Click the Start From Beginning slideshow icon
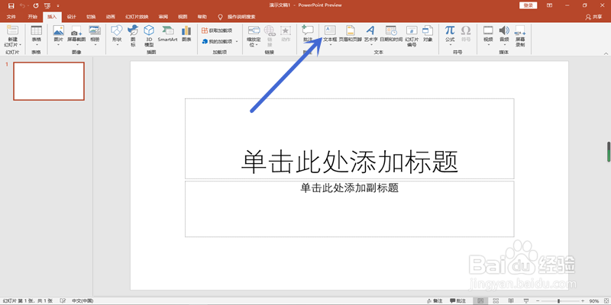The image size is (611, 305). [x=47, y=5]
